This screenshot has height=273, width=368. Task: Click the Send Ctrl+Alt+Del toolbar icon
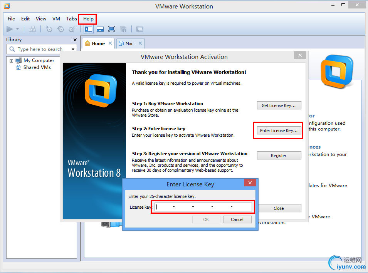[x=32, y=29]
